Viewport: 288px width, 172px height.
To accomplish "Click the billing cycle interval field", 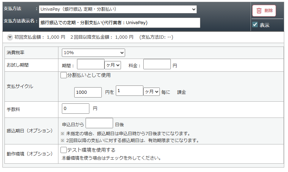I will pyautogui.click(x=129, y=91).
